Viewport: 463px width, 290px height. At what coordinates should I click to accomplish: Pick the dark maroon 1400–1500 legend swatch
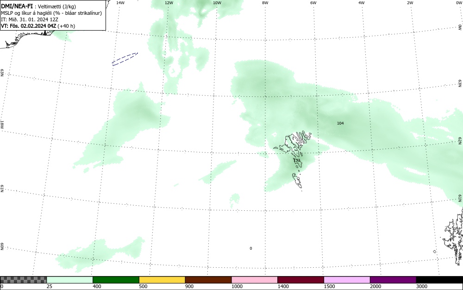click(300, 280)
